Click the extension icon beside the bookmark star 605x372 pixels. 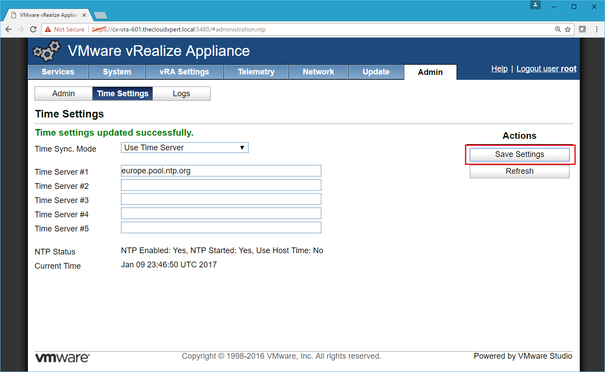click(582, 29)
